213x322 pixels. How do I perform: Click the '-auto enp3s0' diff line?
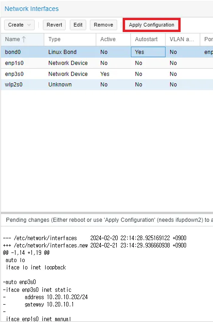tap(20, 282)
